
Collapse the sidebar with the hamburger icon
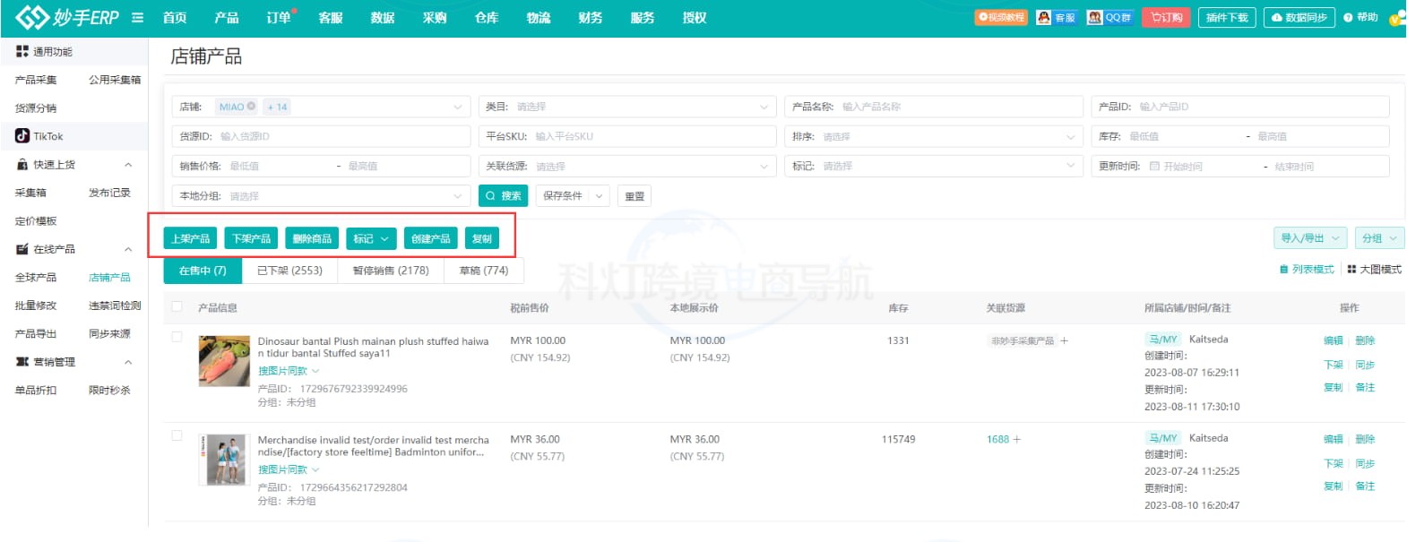[137, 18]
